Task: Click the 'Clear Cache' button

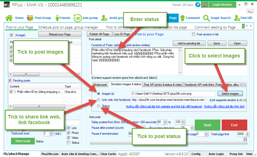Action: pyautogui.click(x=108, y=154)
